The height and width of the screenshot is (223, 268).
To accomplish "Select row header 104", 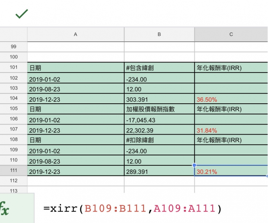I will 13,98.
